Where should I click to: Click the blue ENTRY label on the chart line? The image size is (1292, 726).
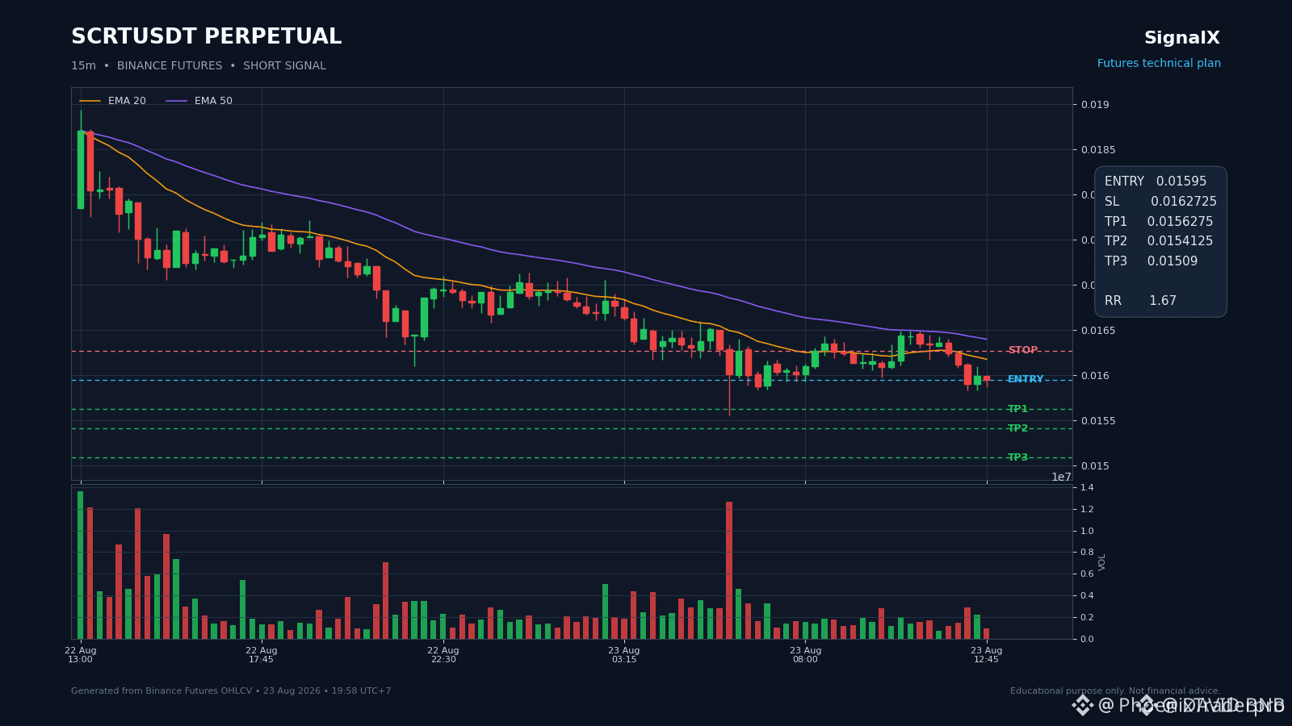[x=1026, y=379]
